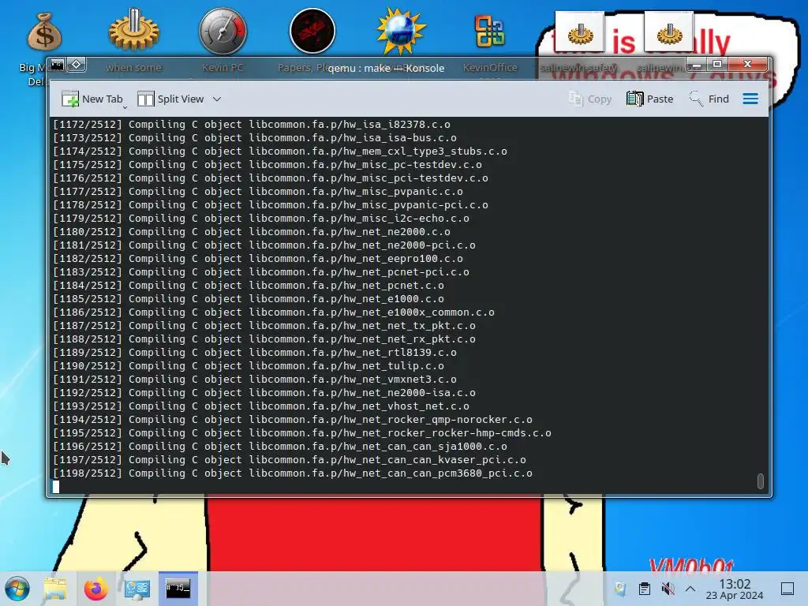Click the terminal scrollbar handle
This screenshot has width=808, height=606.
tap(760, 481)
